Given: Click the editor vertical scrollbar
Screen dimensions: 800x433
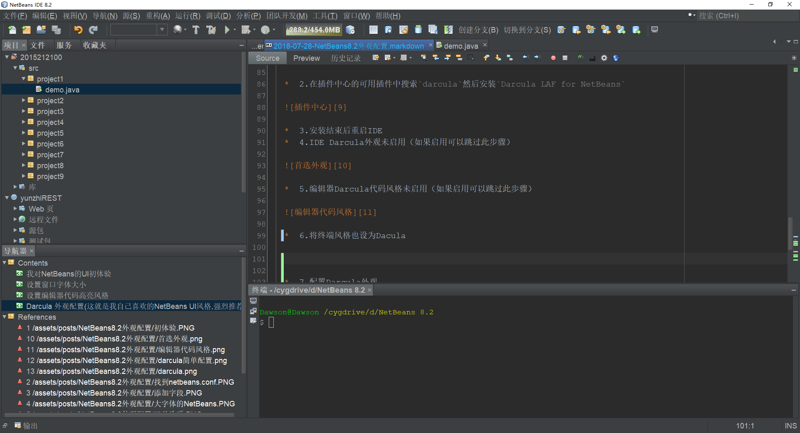Looking at the screenshot, I should point(790,233).
